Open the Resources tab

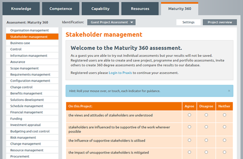[x=140, y=9]
